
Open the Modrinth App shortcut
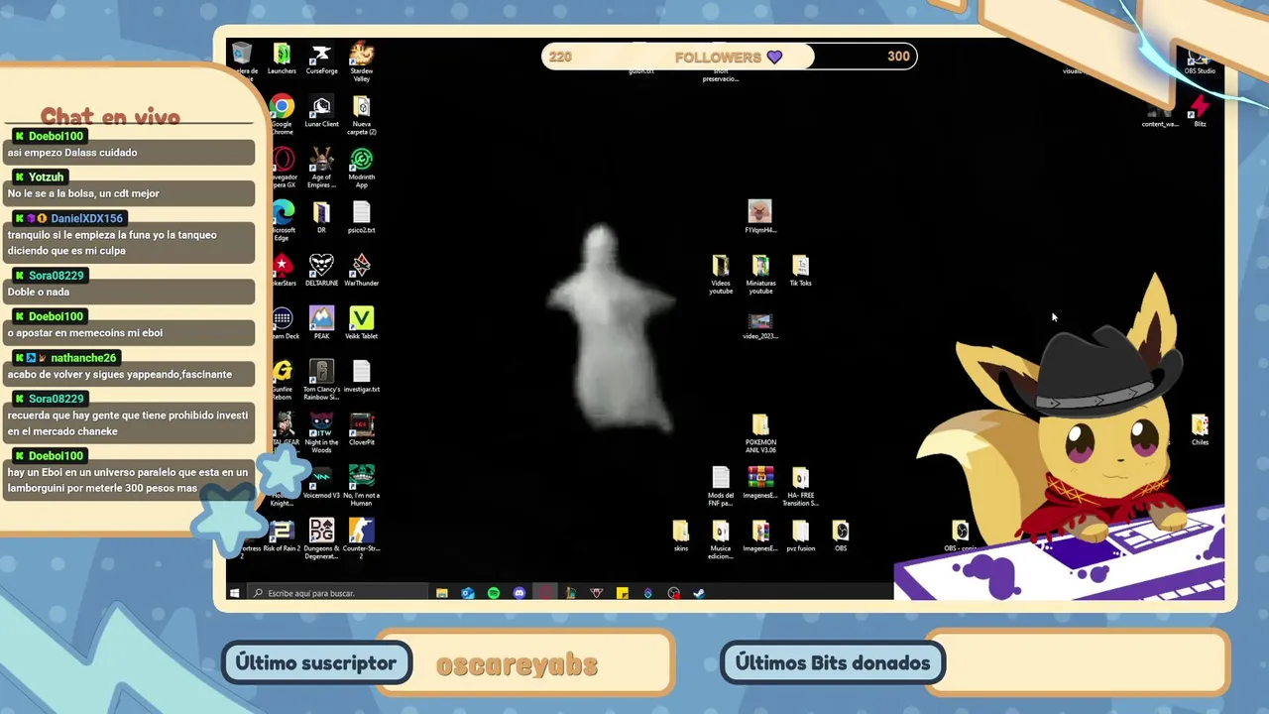pyautogui.click(x=362, y=169)
